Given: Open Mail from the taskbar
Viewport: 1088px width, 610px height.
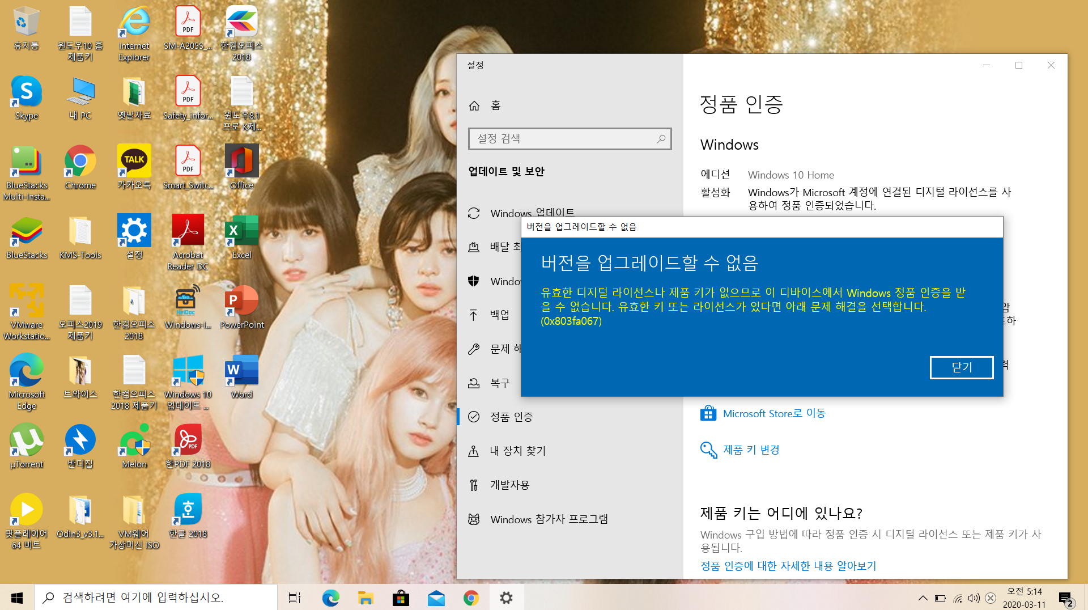Looking at the screenshot, I should tap(436, 598).
